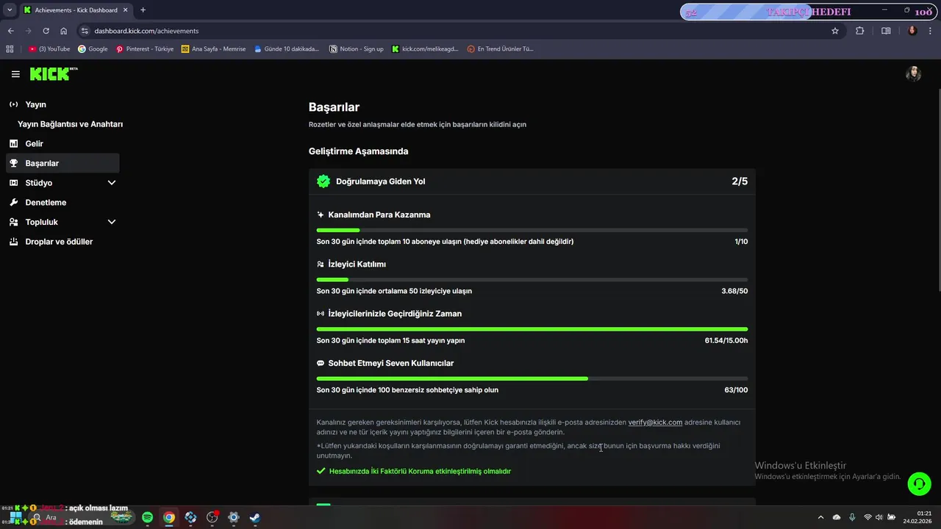
Task: Click the Stüdyo sidebar label
Action: 39,183
